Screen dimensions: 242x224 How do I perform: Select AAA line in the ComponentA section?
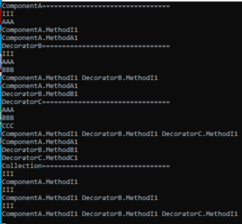pos(8,22)
